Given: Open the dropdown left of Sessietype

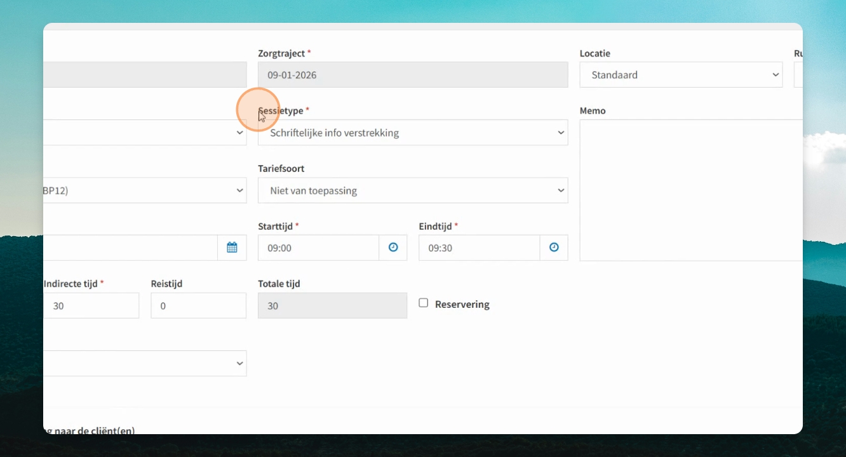Looking at the screenshot, I should pos(145,133).
